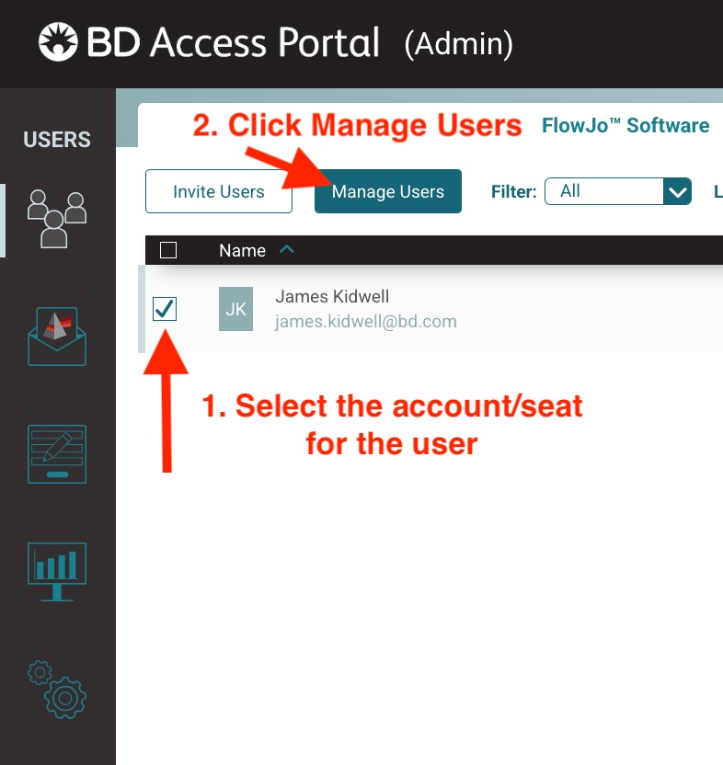
Task: Select the form with pencil icon
Action: [x=57, y=453]
